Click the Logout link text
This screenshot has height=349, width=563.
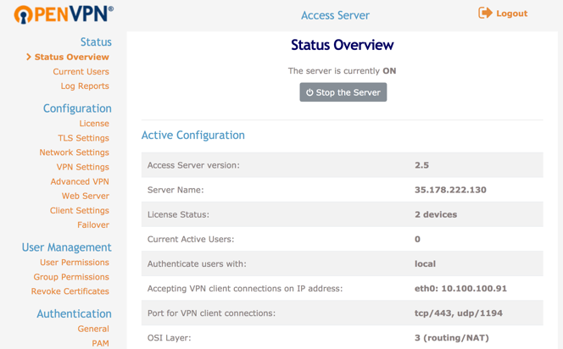click(x=511, y=14)
